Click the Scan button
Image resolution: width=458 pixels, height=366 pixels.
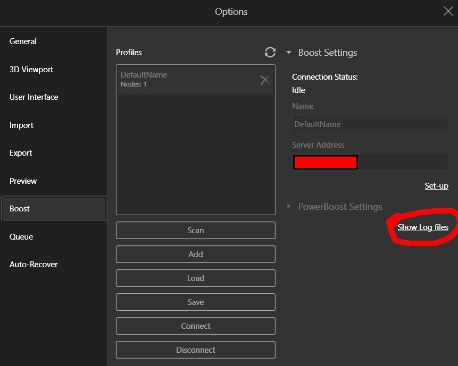[x=195, y=231]
